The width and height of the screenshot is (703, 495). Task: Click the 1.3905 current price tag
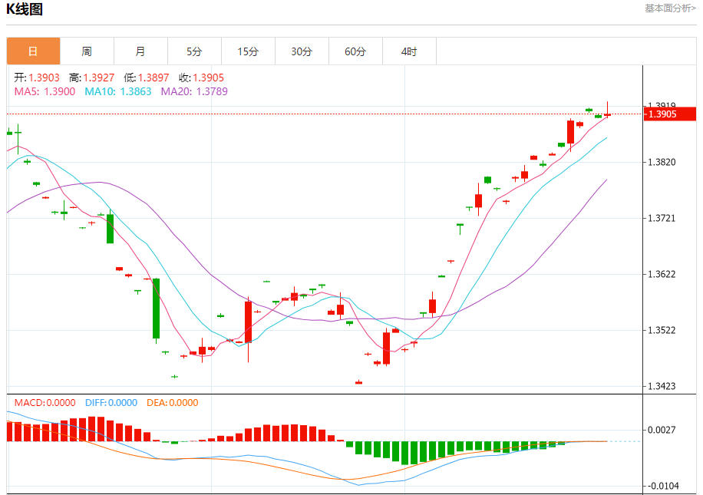pos(670,114)
